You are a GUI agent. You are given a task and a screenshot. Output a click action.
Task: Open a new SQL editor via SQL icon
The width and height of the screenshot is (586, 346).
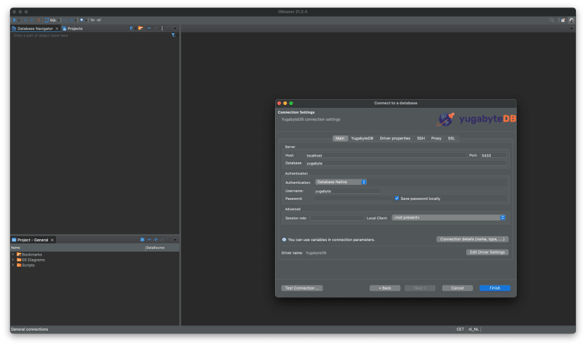pos(51,20)
